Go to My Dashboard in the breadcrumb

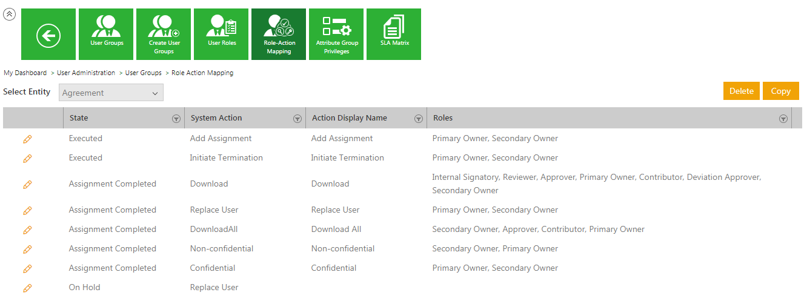(x=25, y=73)
